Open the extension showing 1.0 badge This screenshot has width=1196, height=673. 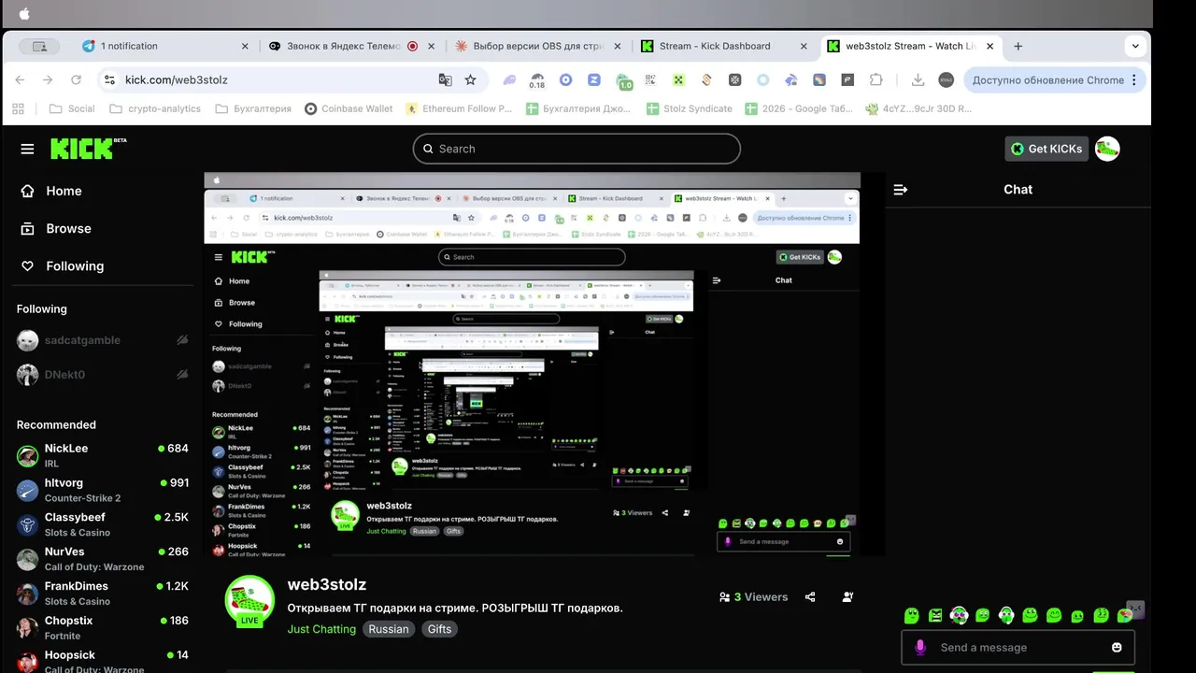(x=624, y=80)
